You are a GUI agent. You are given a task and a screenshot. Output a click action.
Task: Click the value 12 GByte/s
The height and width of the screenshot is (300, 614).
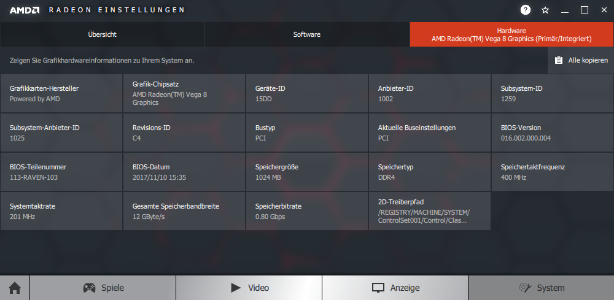[x=149, y=217]
